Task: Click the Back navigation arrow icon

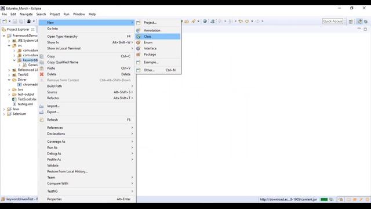Action: [248, 21]
